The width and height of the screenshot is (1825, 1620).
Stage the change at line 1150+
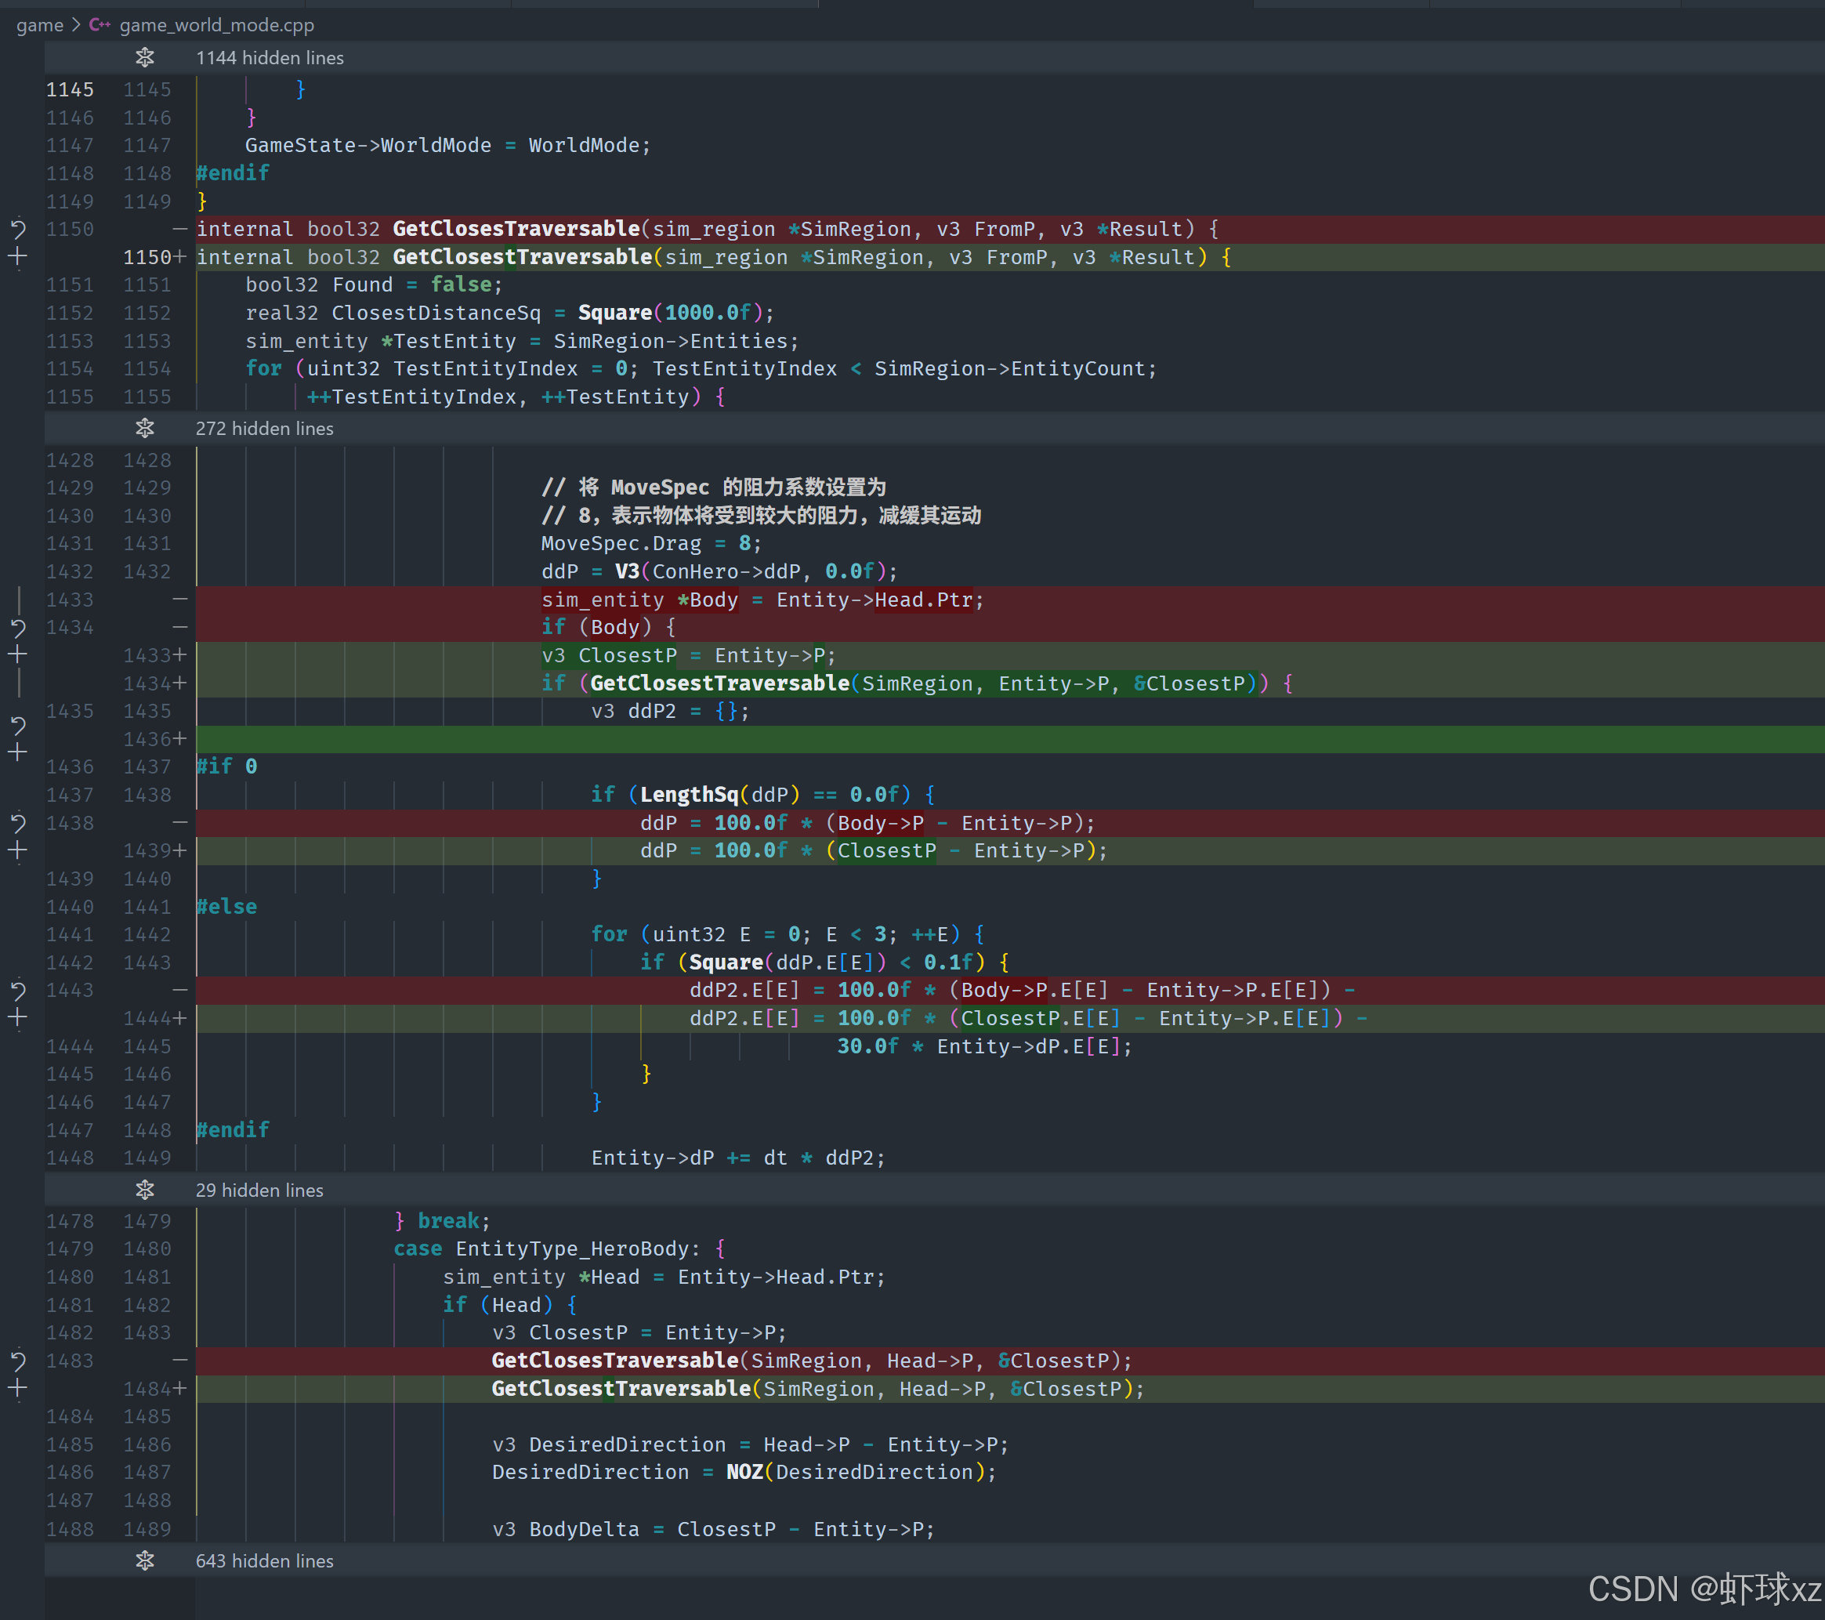point(18,257)
